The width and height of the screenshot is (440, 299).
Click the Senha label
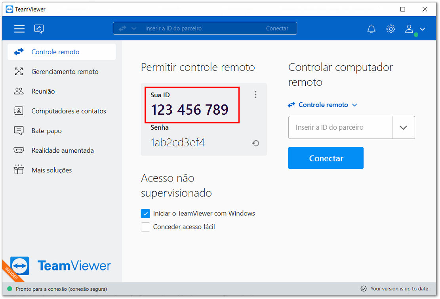(160, 127)
